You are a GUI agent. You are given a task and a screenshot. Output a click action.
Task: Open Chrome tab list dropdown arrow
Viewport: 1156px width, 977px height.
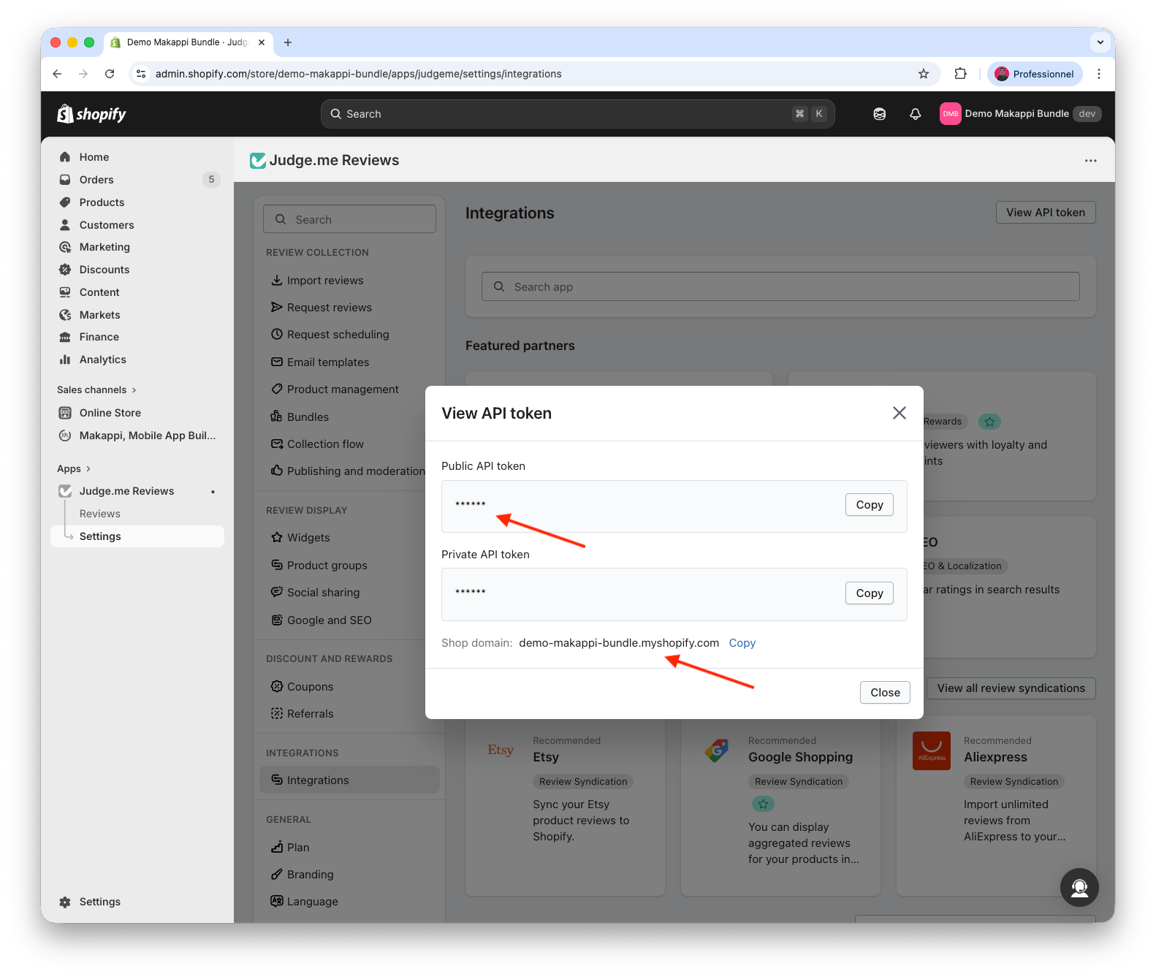click(1100, 42)
